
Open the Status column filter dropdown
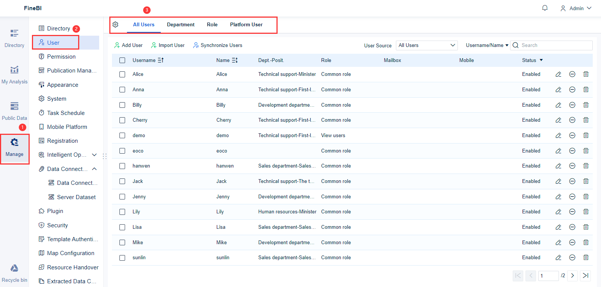point(541,60)
